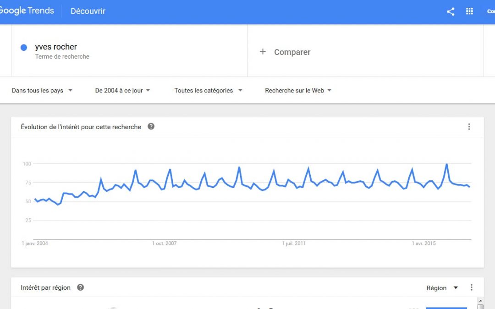Open the 'De 2004 à ce jour' dropdown
Image resolution: width=495 pixels, height=309 pixels.
pyautogui.click(x=122, y=91)
